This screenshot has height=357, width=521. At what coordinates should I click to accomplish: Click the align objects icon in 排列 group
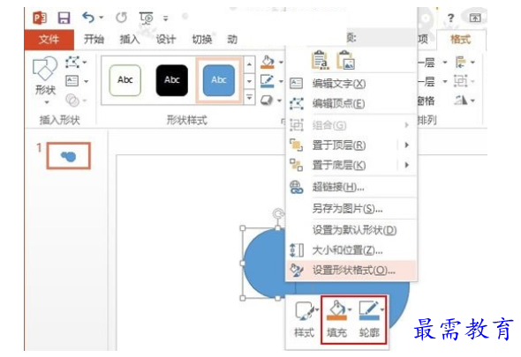point(460,62)
